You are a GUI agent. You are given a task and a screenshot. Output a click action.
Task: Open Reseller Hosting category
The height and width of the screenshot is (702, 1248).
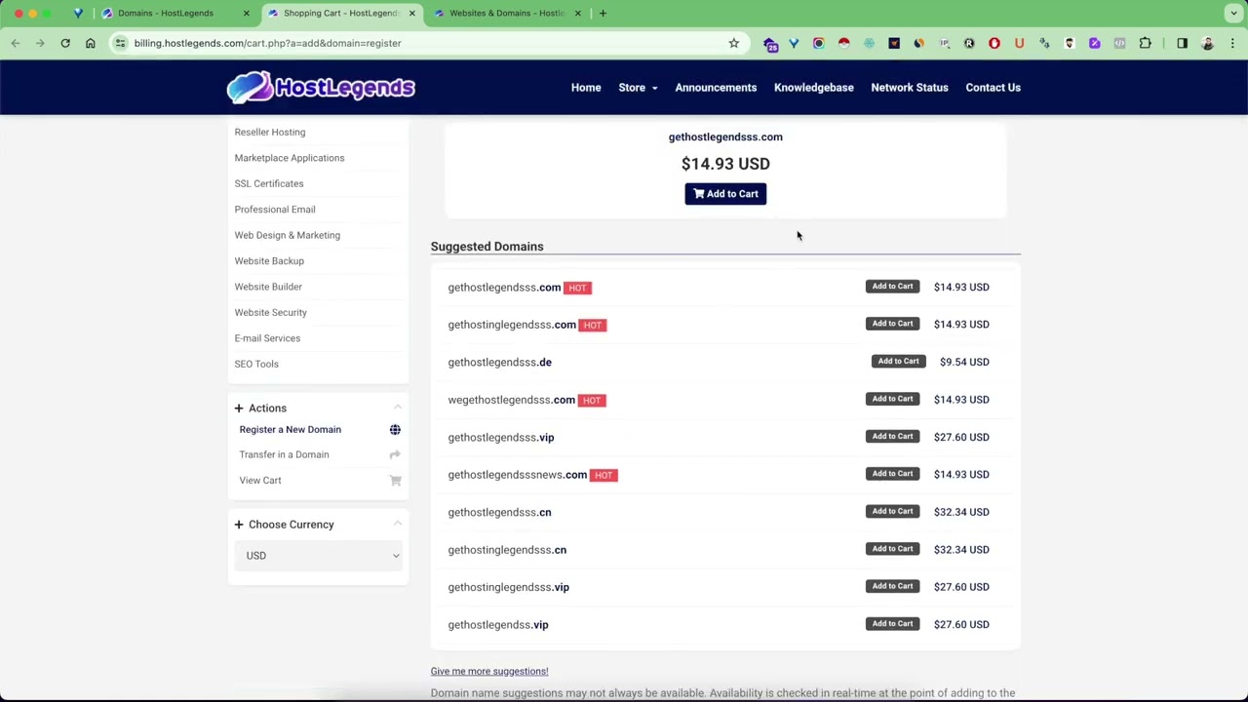point(270,132)
